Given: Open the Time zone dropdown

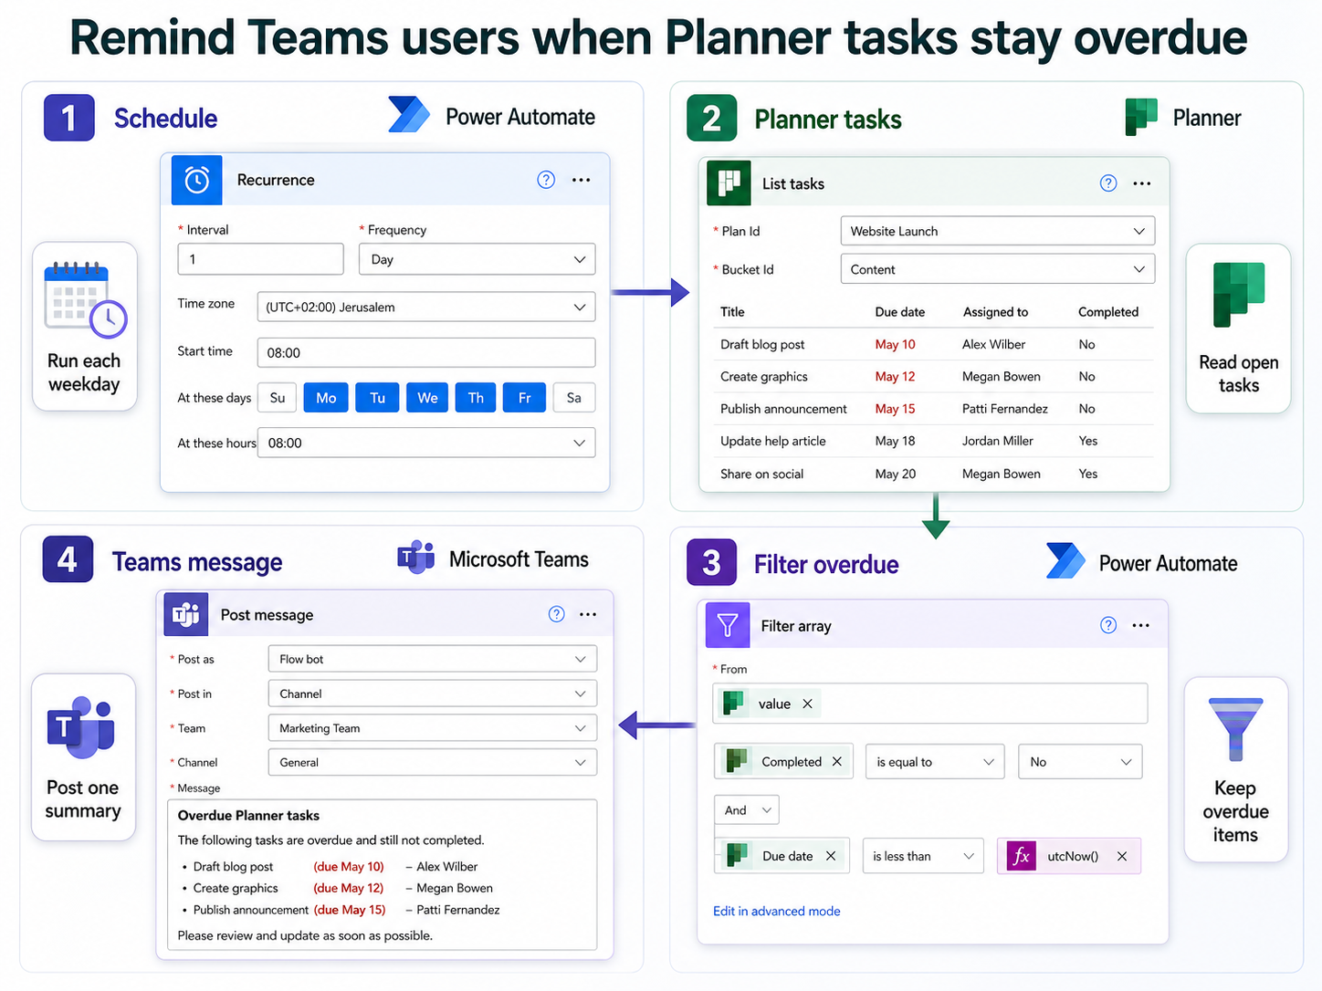Looking at the screenshot, I should tap(426, 307).
